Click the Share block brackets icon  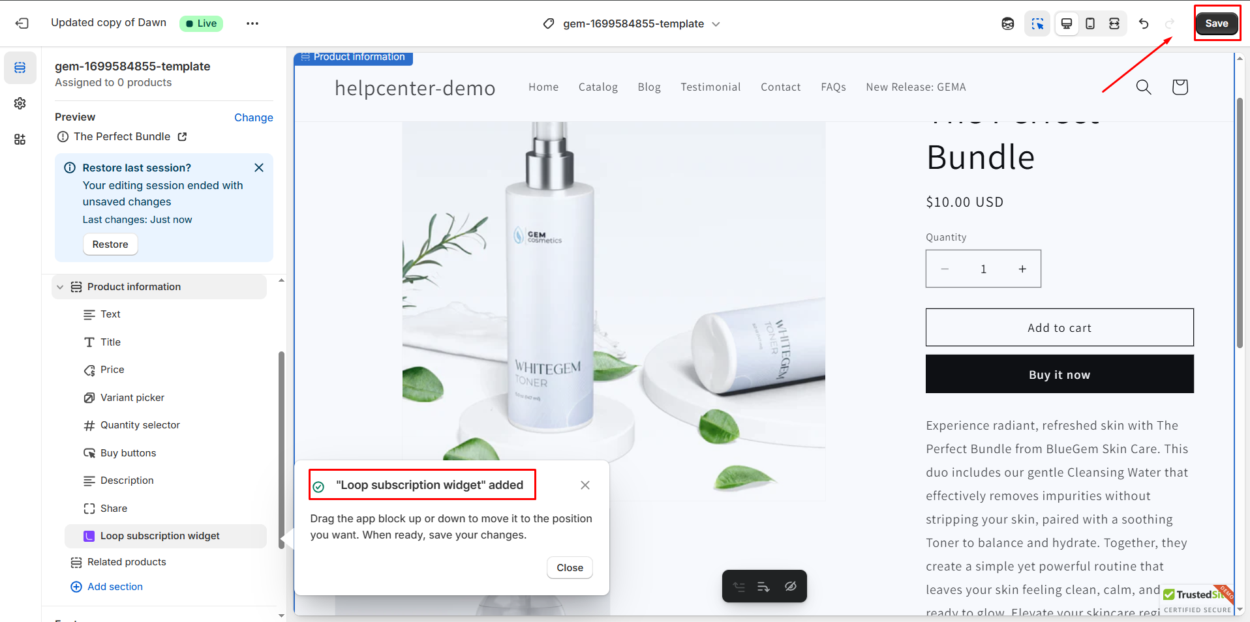pos(89,509)
